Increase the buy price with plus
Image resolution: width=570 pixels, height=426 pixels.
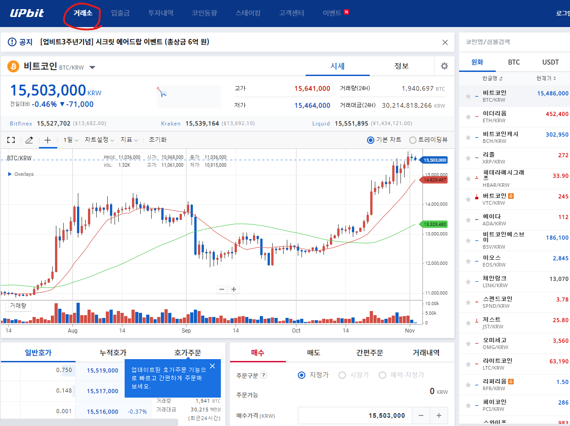[x=438, y=415]
